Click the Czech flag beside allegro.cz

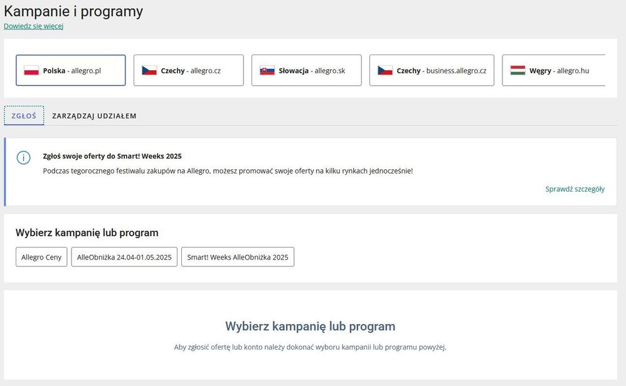click(x=149, y=71)
